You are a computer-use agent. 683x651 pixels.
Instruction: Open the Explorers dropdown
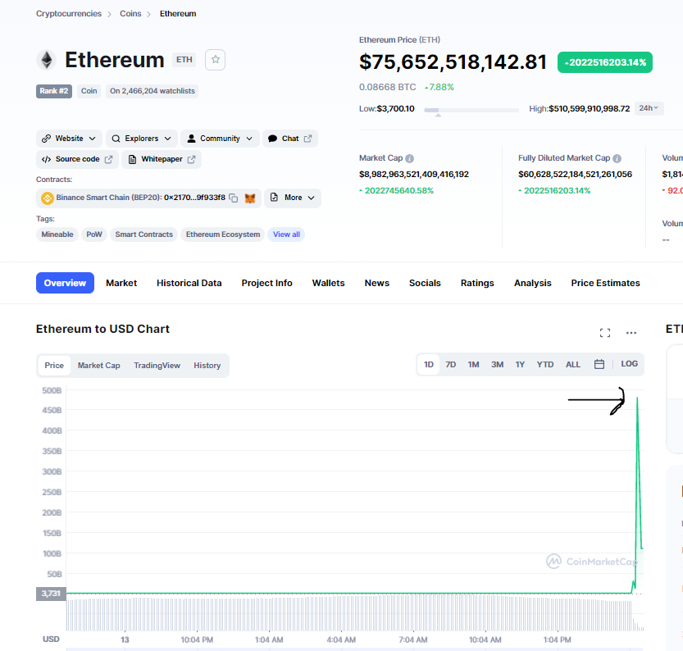[x=141, y=138]
